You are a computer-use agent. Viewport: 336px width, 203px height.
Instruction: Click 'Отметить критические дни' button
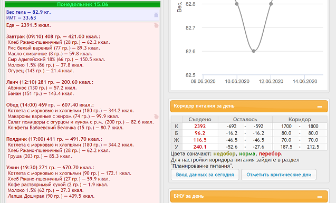tap(279, 175)
